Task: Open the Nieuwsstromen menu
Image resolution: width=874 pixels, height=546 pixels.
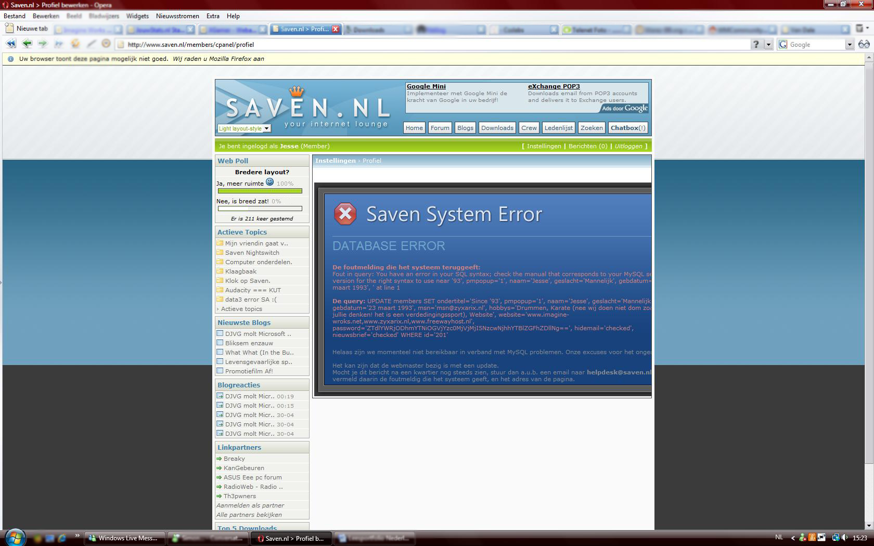Action: pyautogui.click(x=177, y=16)
